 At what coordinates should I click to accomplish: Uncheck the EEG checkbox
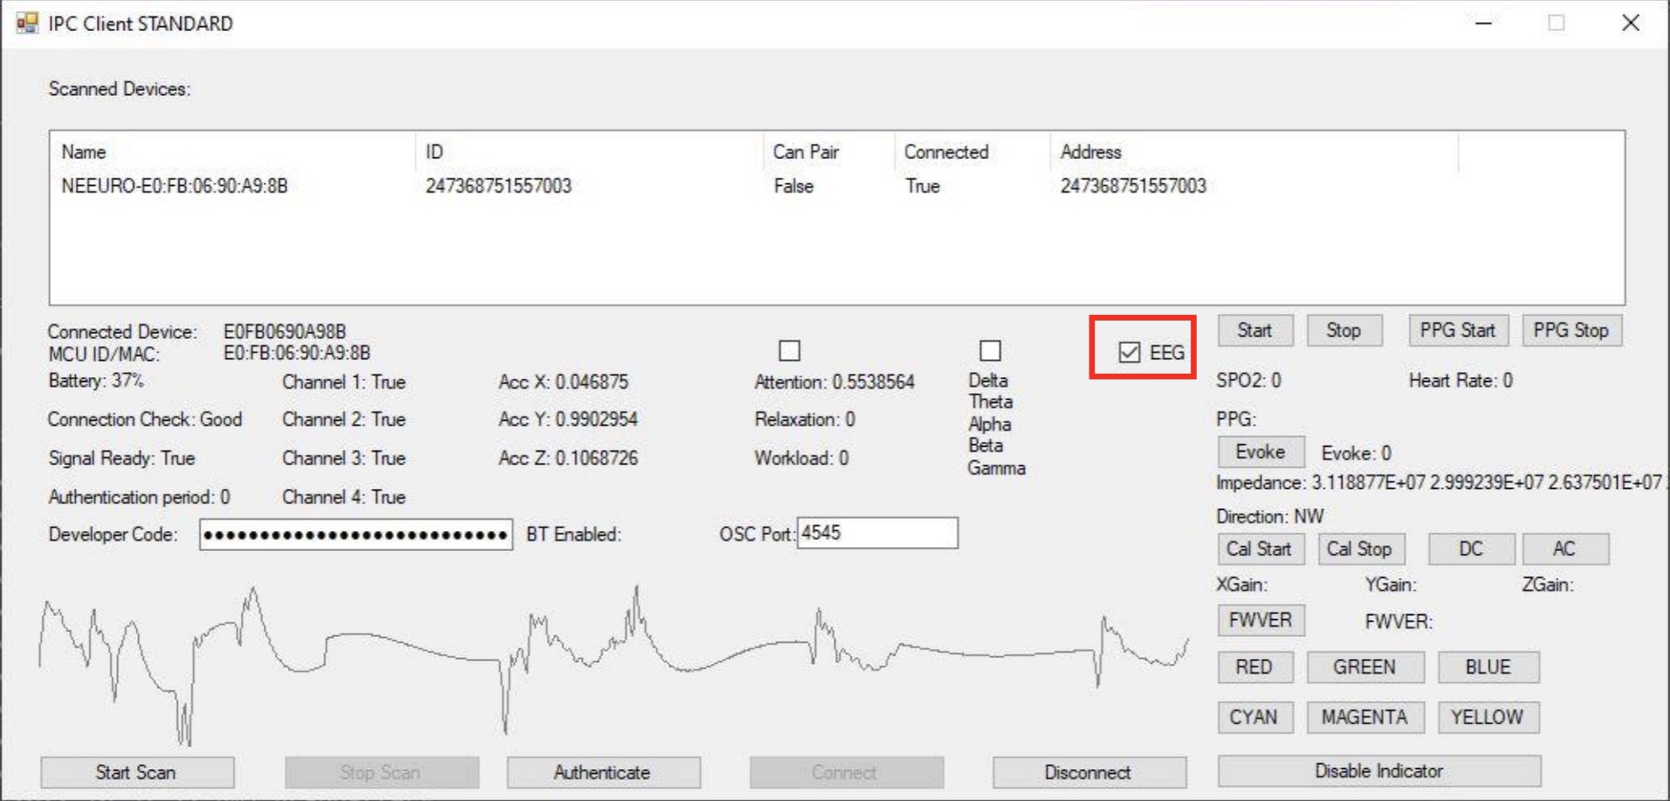coord(1130,353)
